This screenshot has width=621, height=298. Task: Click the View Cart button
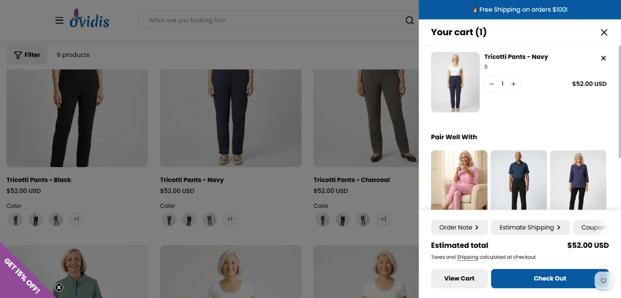coord(459,278)
